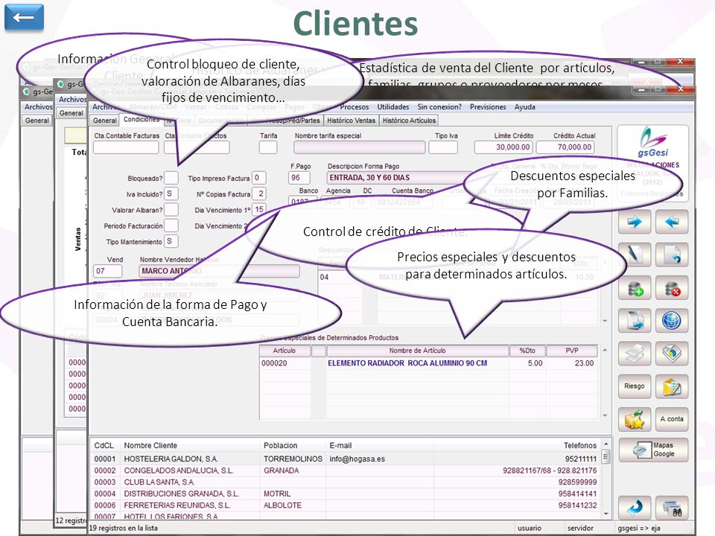Click the Vend field showing 07
Image resolution: width=715 pixels, height=536 pixels.
(107, 271)
